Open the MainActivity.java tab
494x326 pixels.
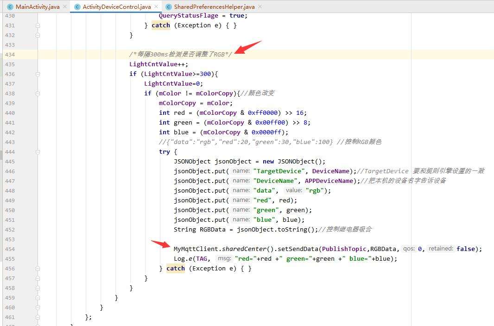[37, 7]
